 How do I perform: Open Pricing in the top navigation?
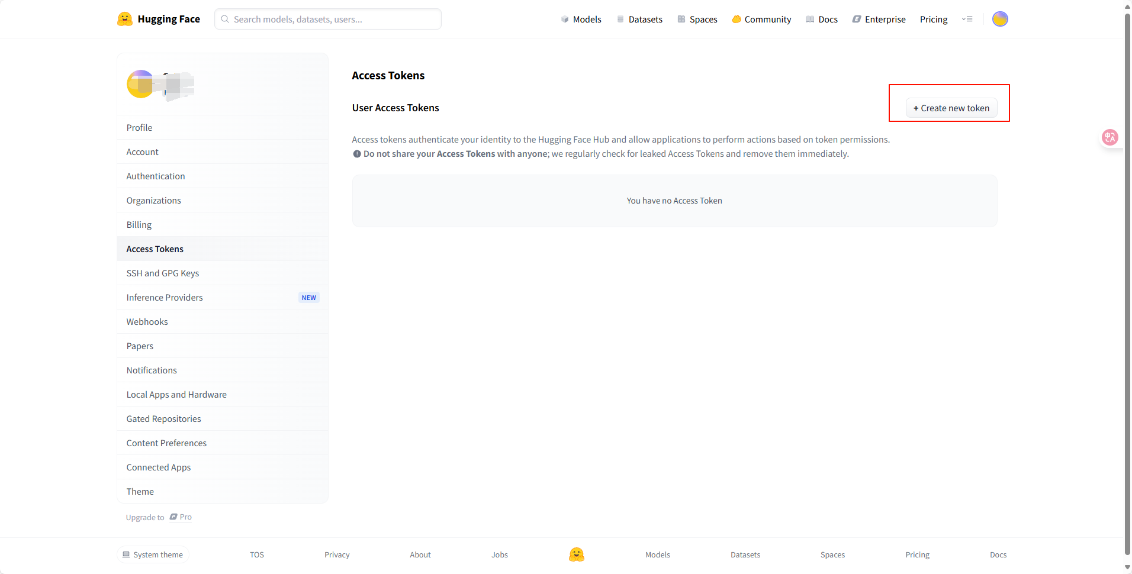click(x=934, y=19)
